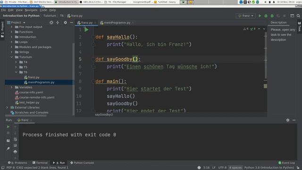Rerun franz in the Run panel

click(8, 127)
